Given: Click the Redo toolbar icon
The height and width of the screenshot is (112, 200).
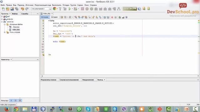Looking at the screenshot, I should (27, 9).
